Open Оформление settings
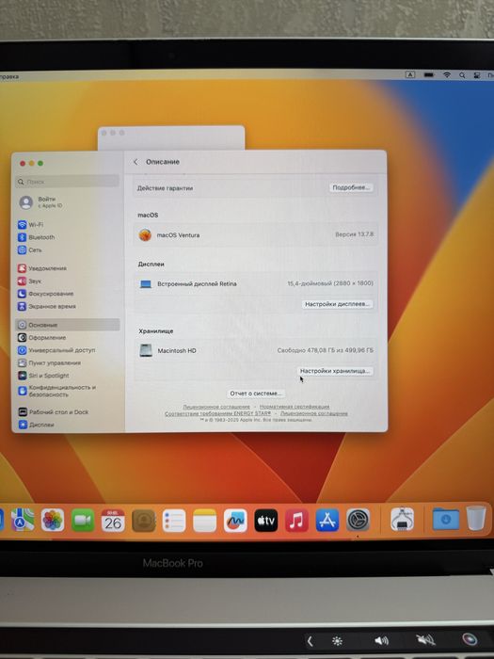 point(41,337)
